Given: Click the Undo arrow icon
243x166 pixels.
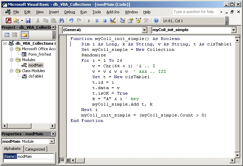Looking at the screenshot, I should tap(71, 20).
